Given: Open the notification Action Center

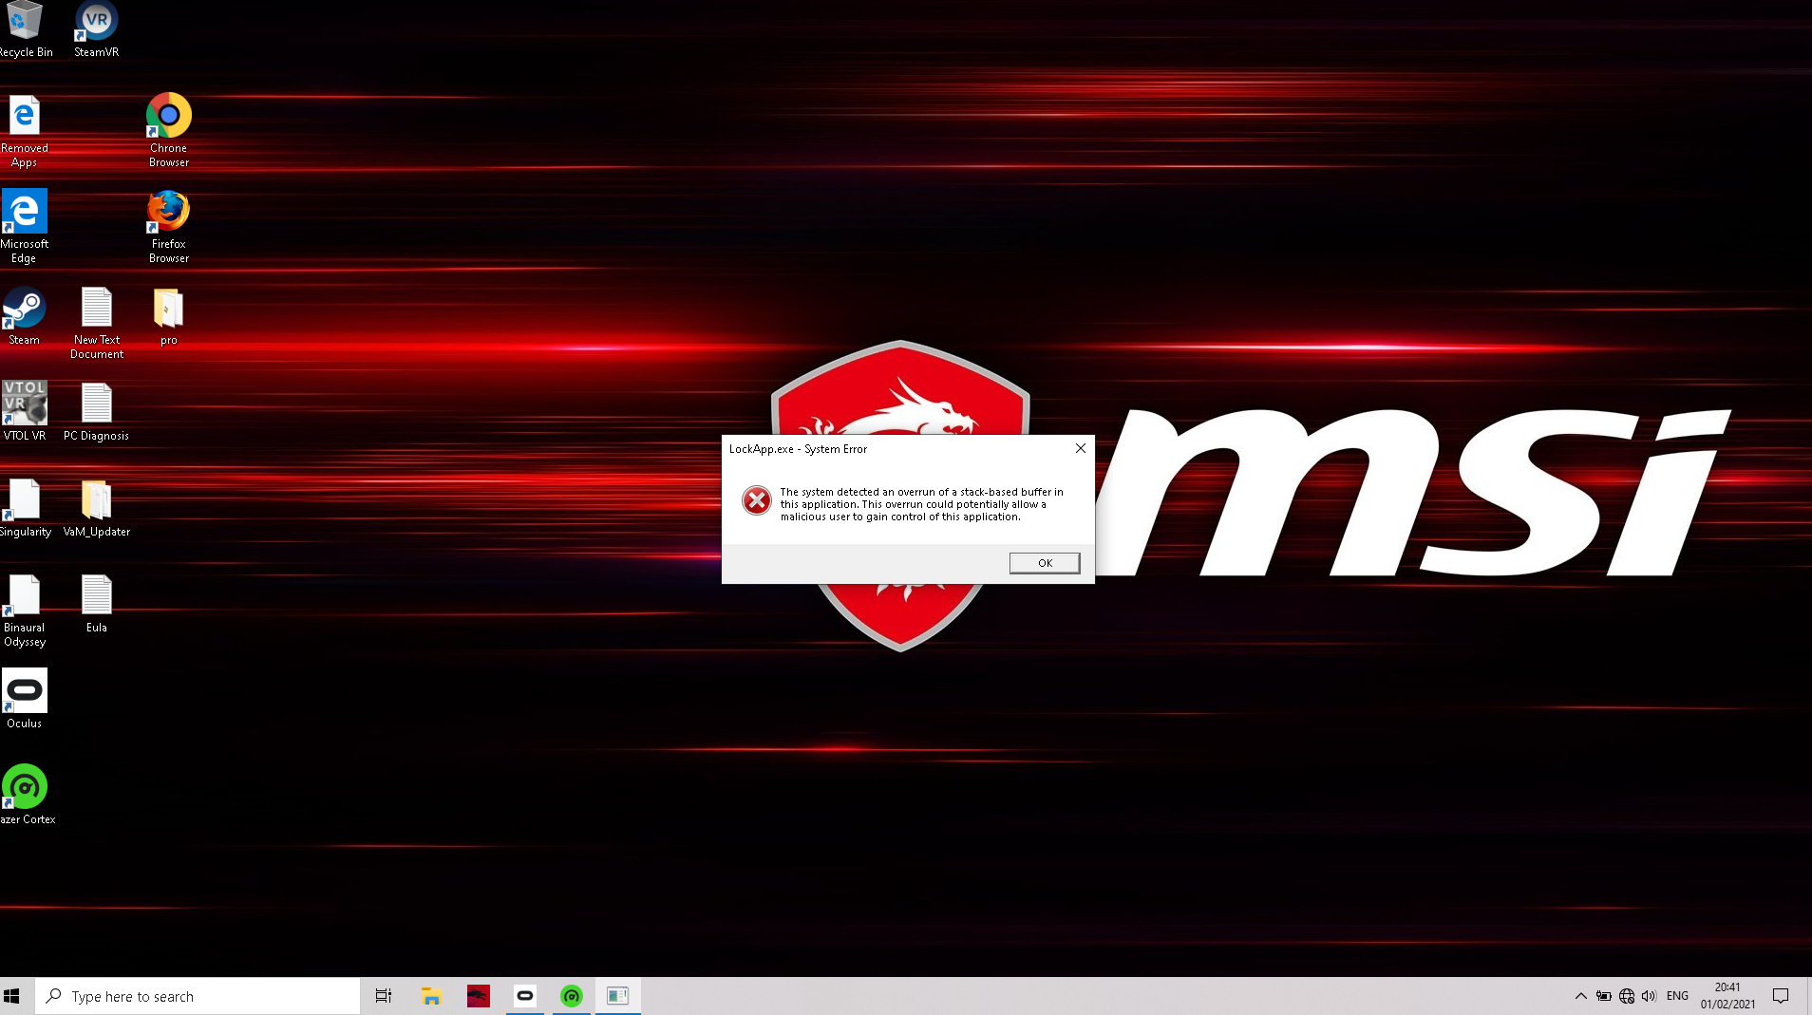Looking at the screenshot, I should click(x=1781, y=996).
